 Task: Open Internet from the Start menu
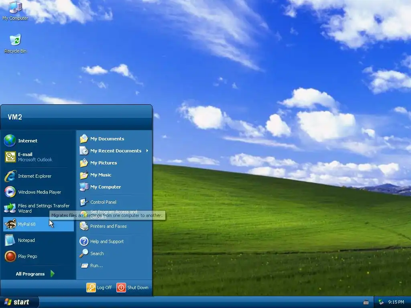(38, 141)
